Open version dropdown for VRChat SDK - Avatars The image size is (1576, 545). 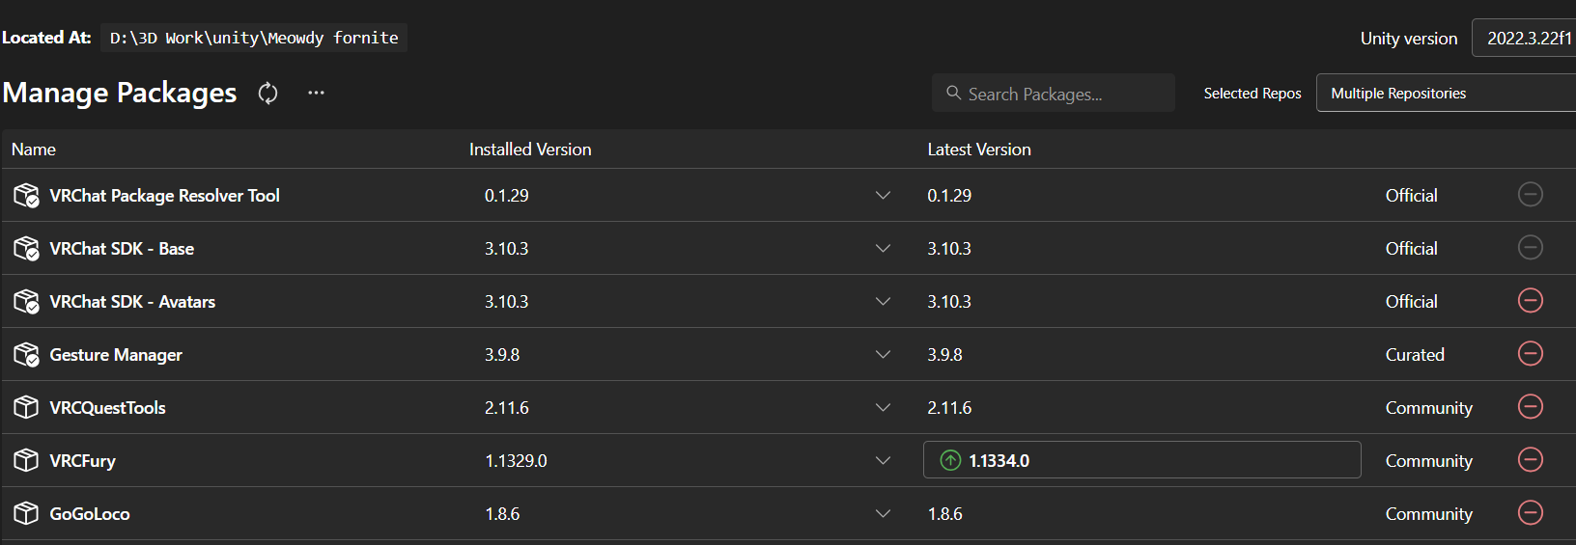[x=883, y=302]
